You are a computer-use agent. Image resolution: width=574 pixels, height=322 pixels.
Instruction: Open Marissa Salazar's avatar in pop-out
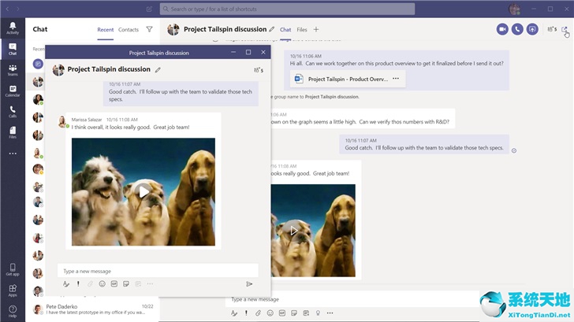click(62, 121)
